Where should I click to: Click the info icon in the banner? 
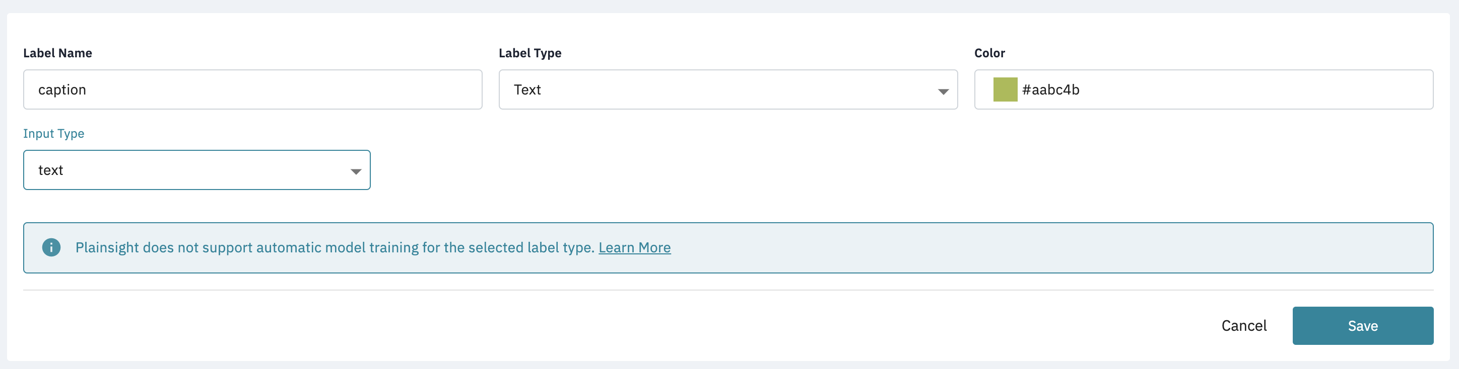pos(51,247)
